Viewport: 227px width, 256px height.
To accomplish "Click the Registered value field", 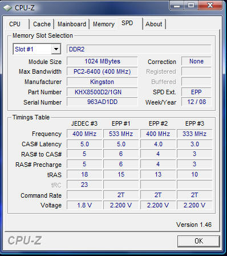I will point(196,71).
